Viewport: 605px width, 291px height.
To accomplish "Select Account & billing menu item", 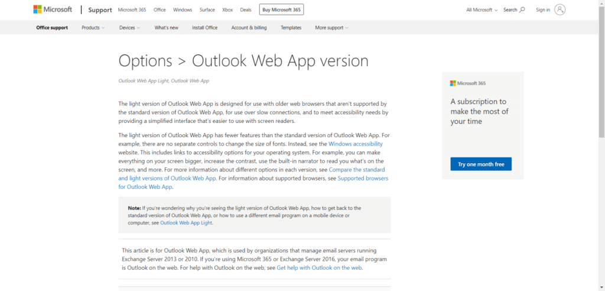I will click(249, 28).
